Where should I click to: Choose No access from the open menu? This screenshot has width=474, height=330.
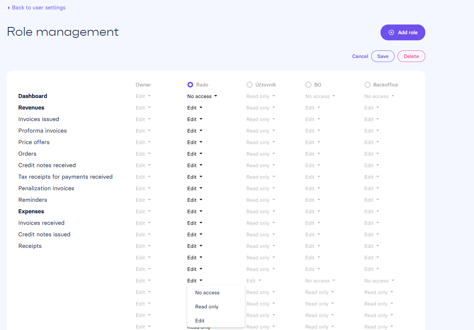click(x=216, y=293)
